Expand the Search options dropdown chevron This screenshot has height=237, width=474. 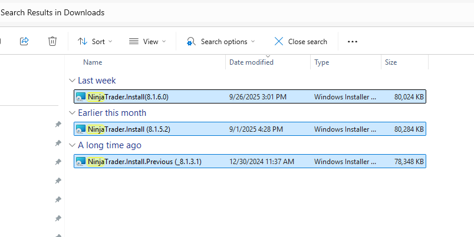pos(253,42)
